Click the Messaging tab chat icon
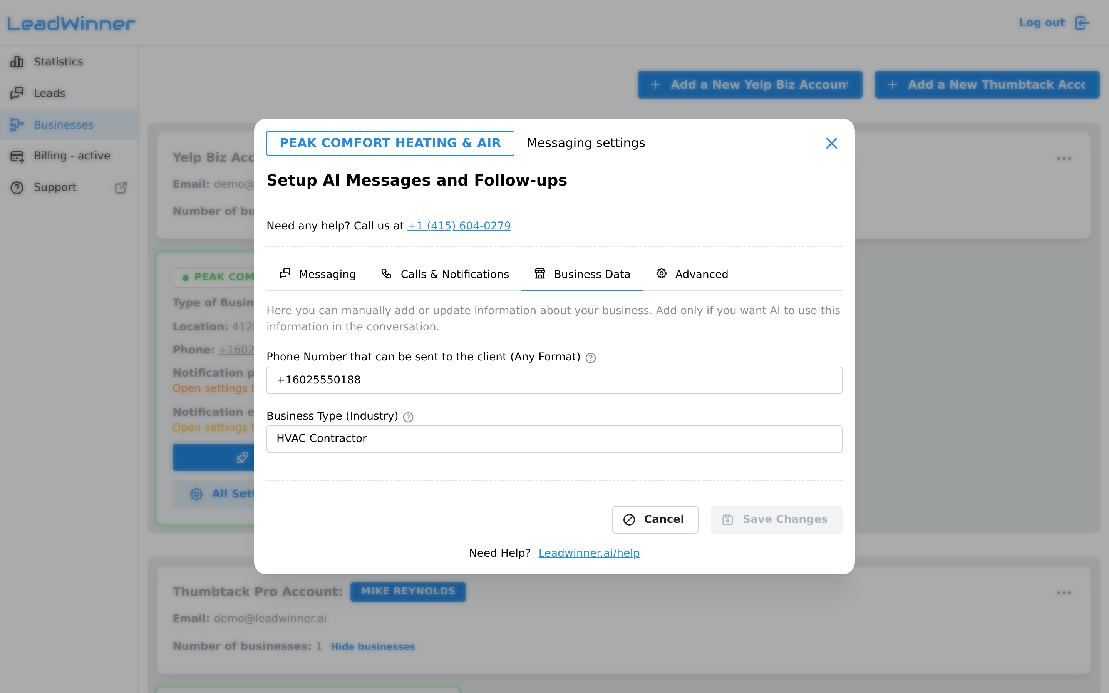The image size is (1109, 693). click(285, 274)
